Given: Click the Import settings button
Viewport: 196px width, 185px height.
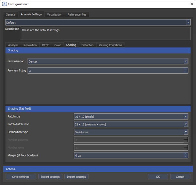Looking at the screenshot, I should pyautogui.click(x=76, y=177).
